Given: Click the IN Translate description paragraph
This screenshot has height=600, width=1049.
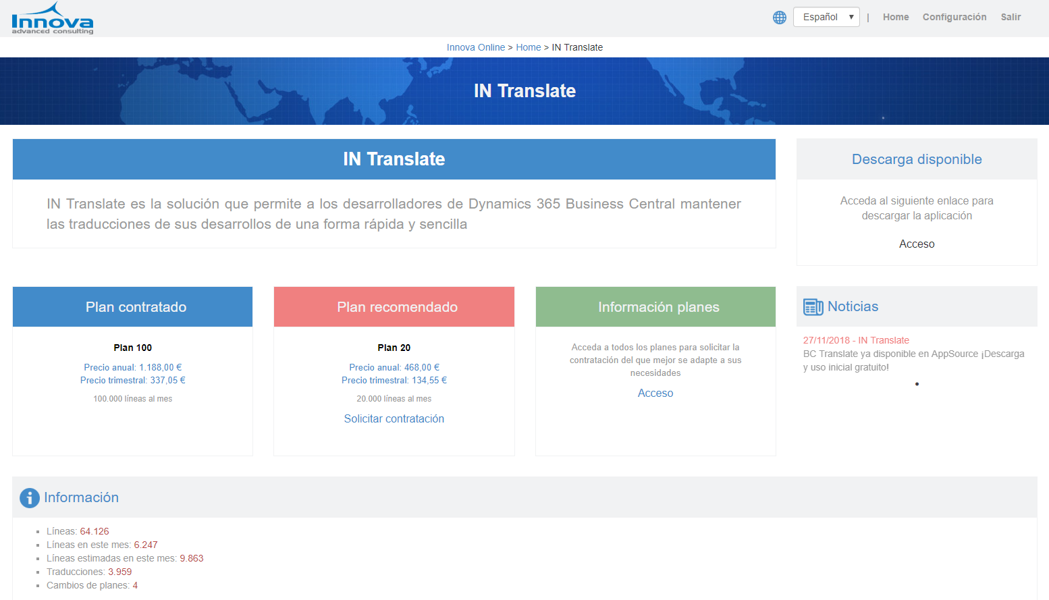Looking at the screenshot, I should pyautogui.click(x=394, y=214).
